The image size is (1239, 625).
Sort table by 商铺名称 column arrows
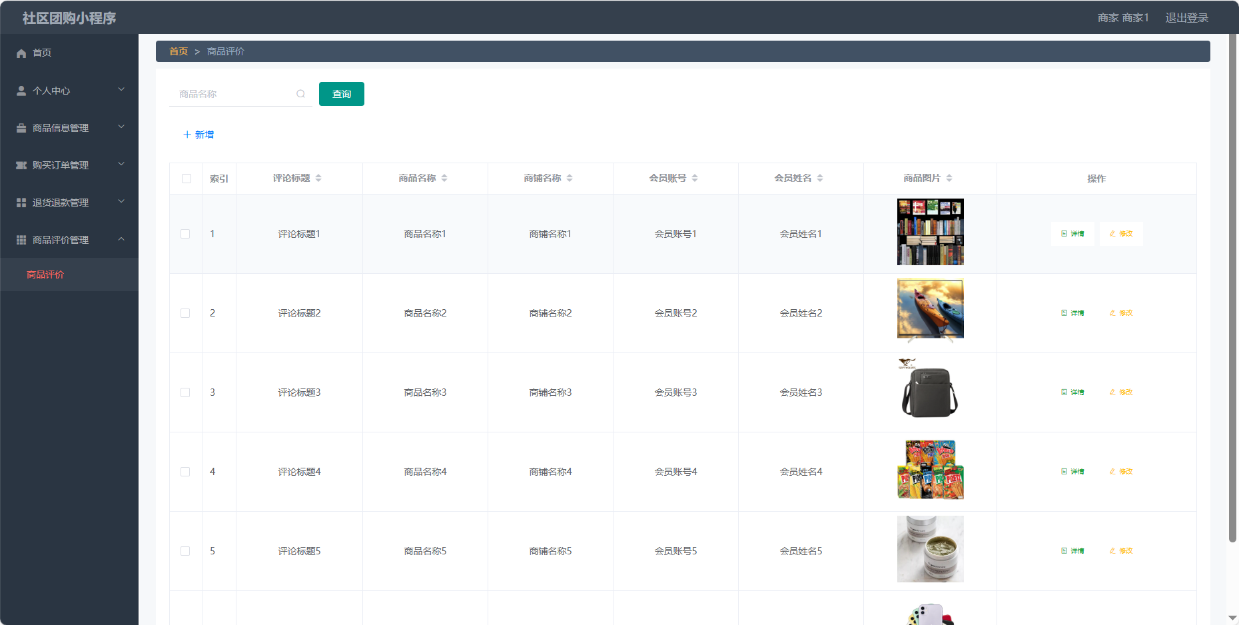coord(570,178)
